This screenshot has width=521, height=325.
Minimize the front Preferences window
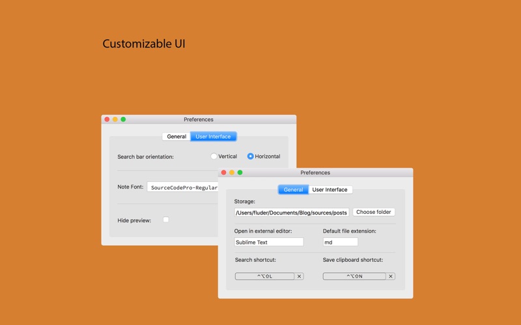coord(232,172)
